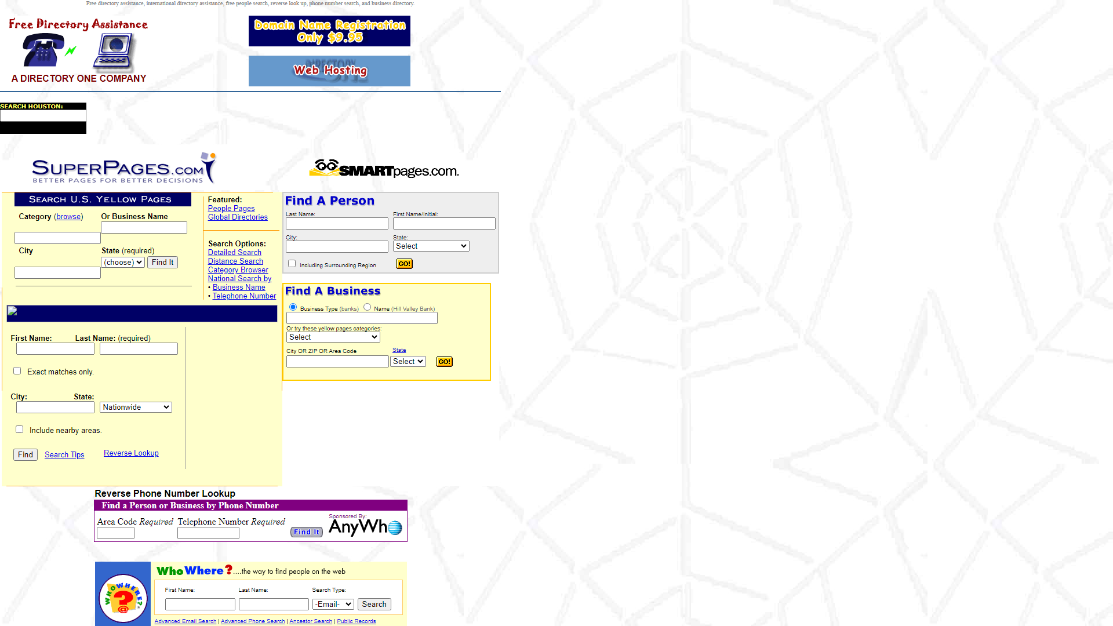1113x626 pixels.
Task: Open the yellow pages categories Select dropdown
Action: pyautogui.click(x=333, y=337)
